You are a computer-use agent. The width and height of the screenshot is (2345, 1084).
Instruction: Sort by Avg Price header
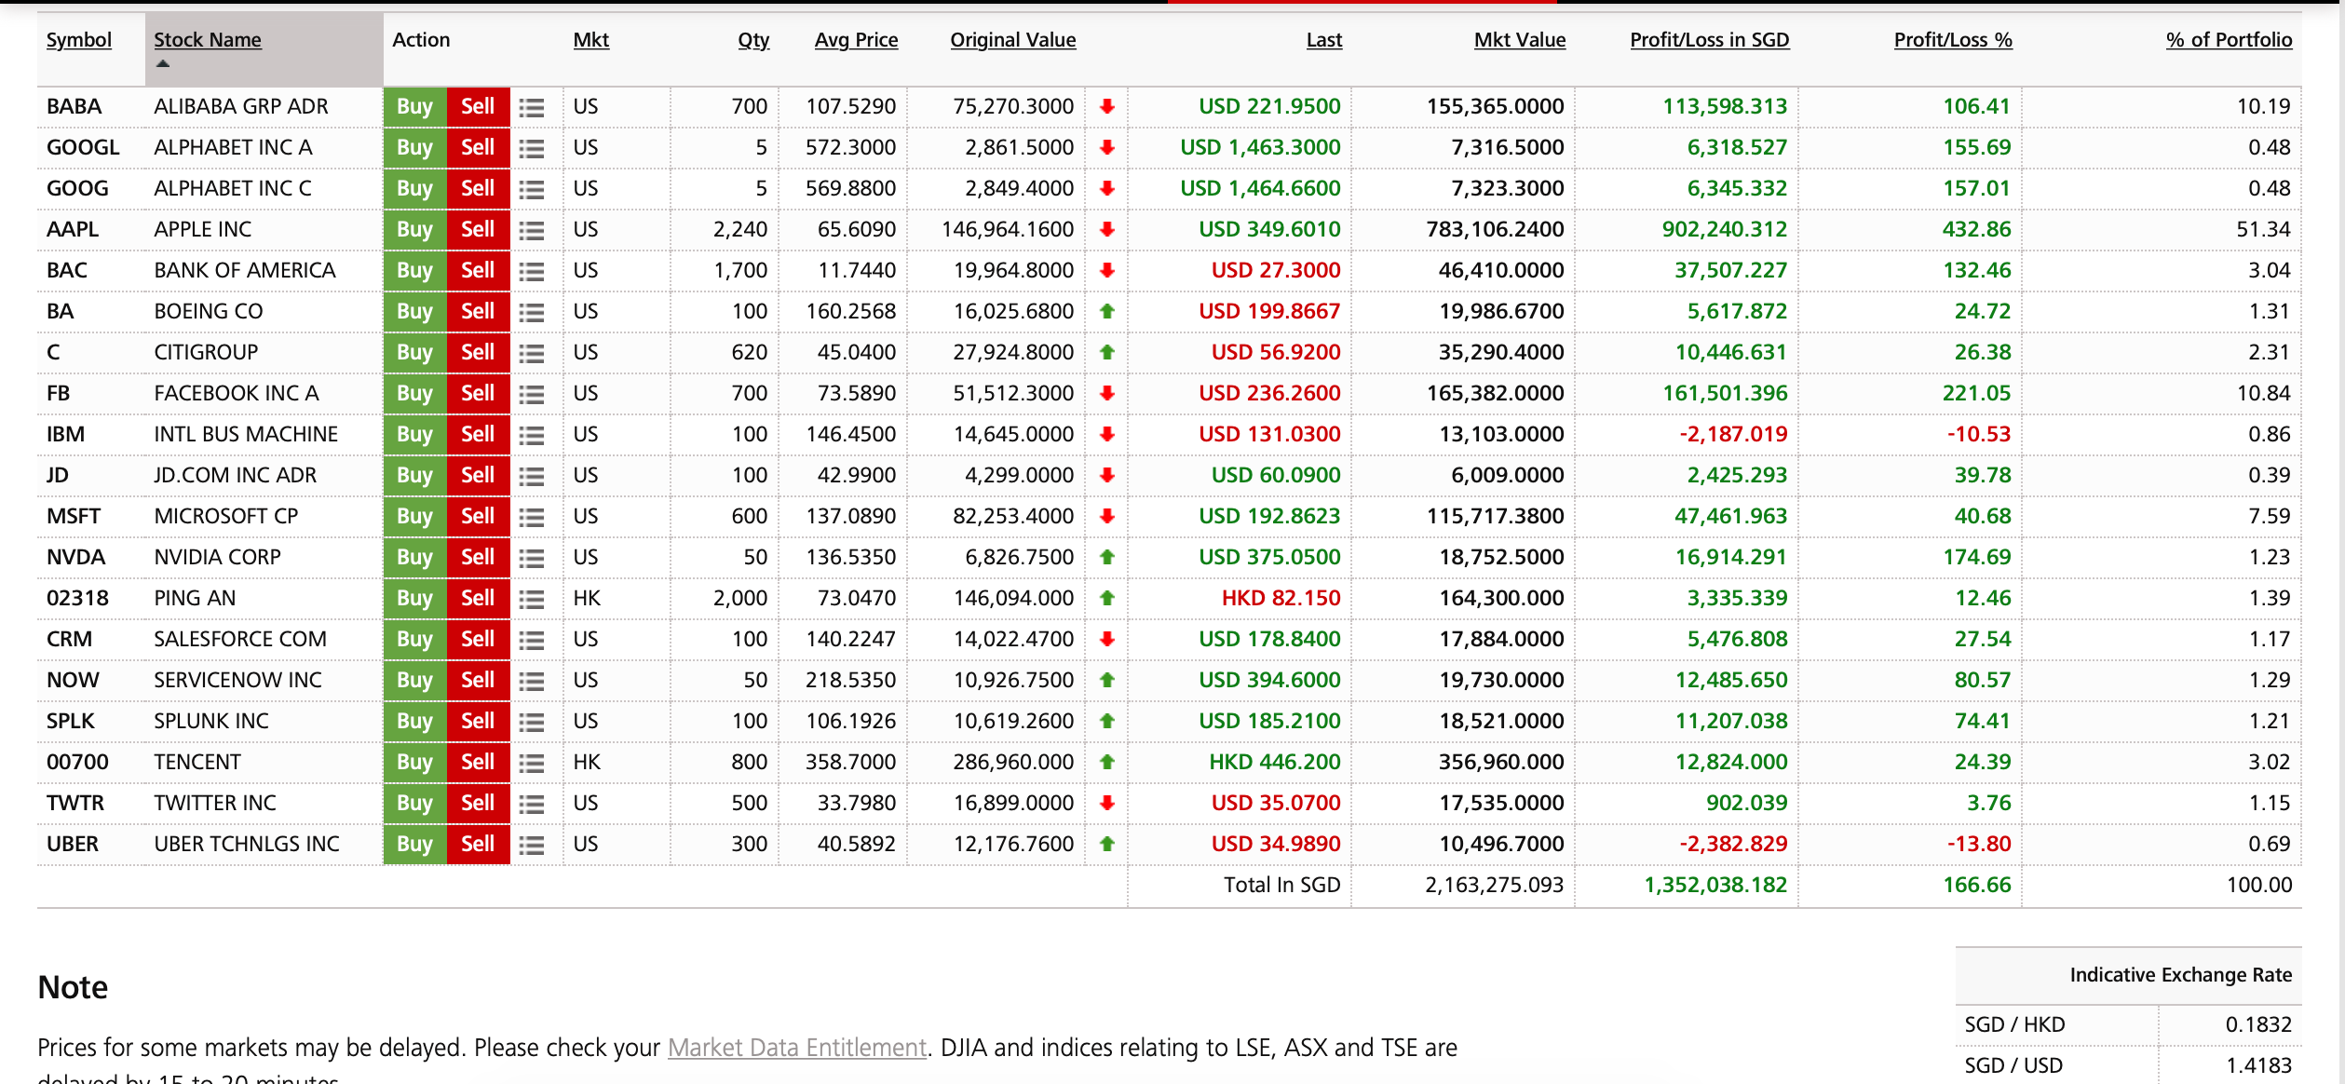856,40
